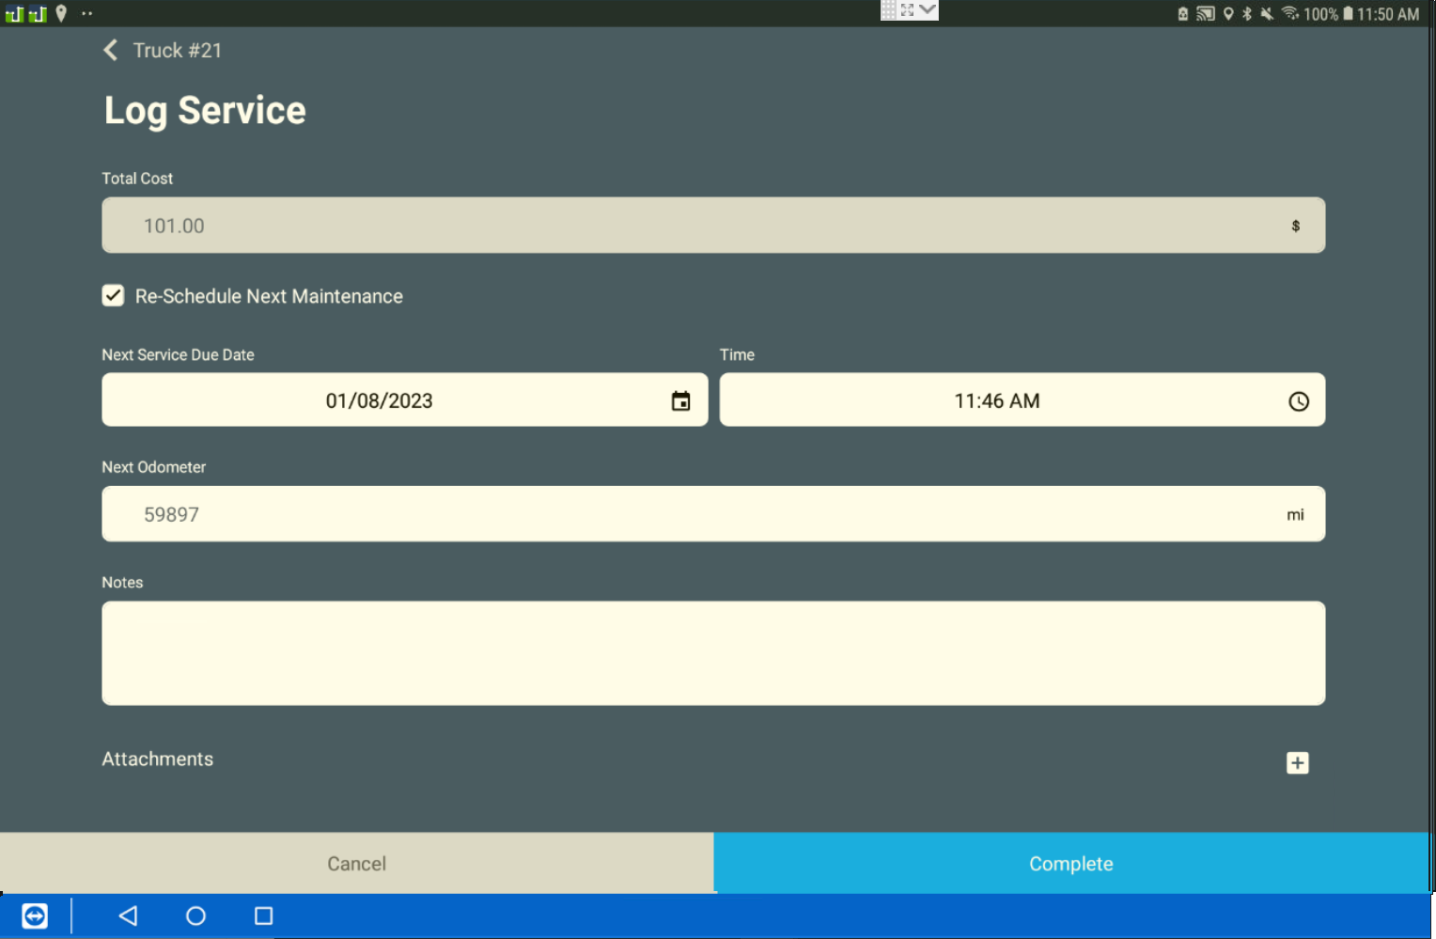Open the calendar date picker icon
This screenshot has width=1436, height=939.
pyautogui.click(x=680, y=401)
